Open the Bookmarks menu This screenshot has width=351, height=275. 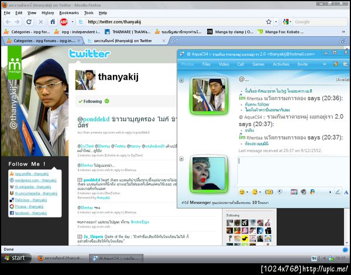click(x=69, y=13)
